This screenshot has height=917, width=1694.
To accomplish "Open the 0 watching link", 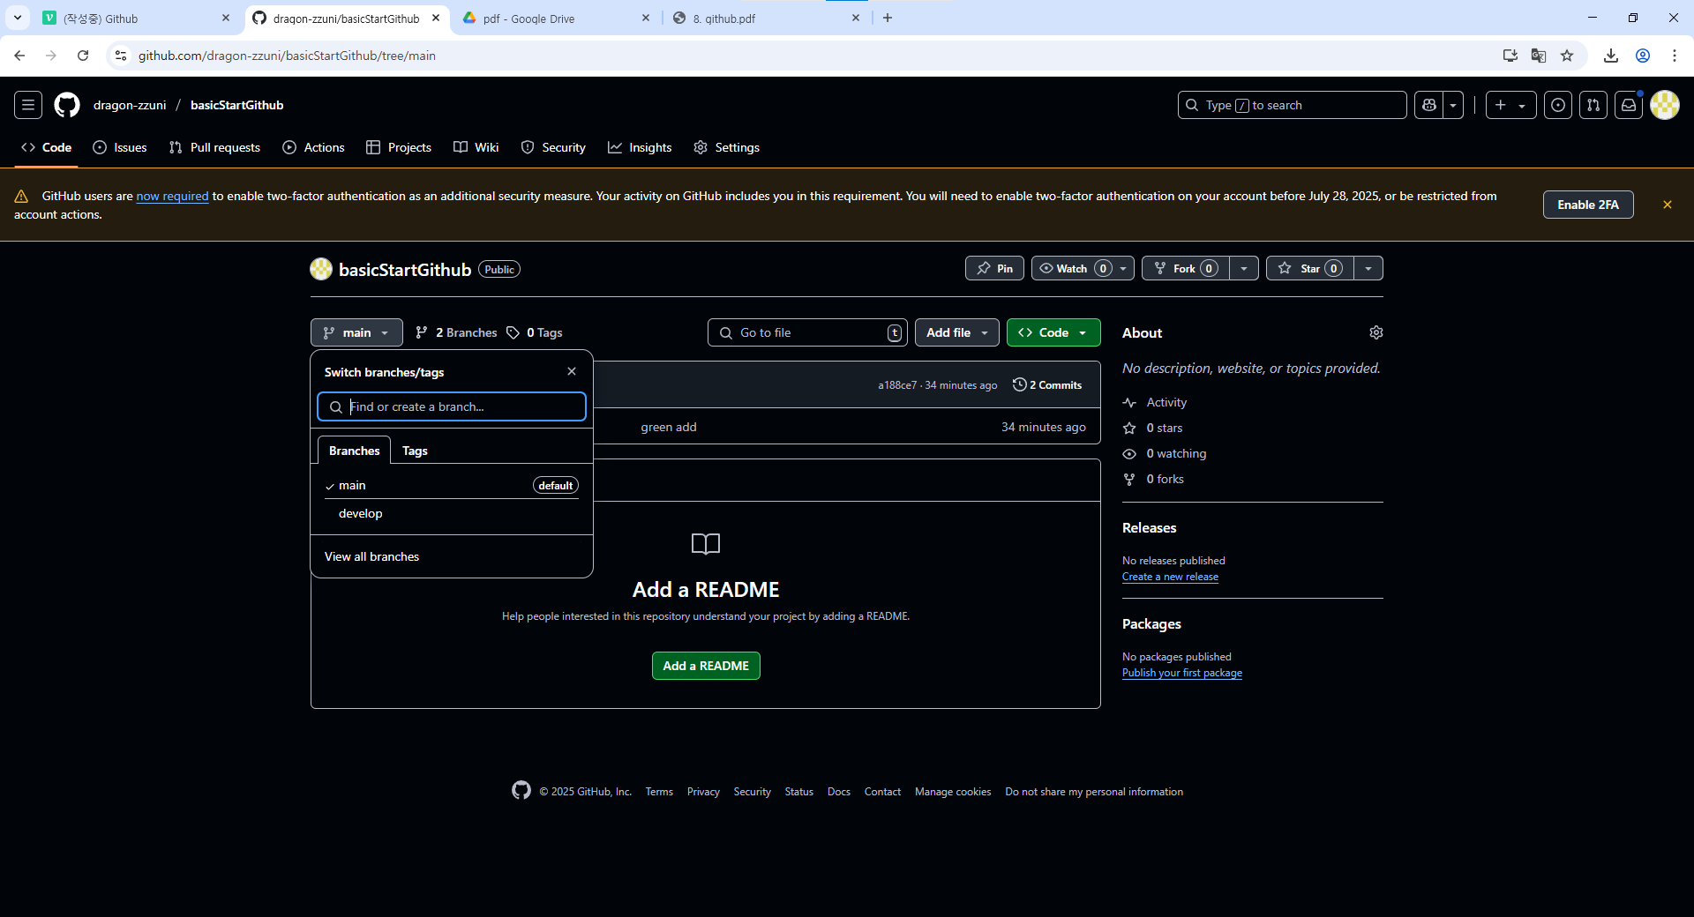I will 1165,453.
